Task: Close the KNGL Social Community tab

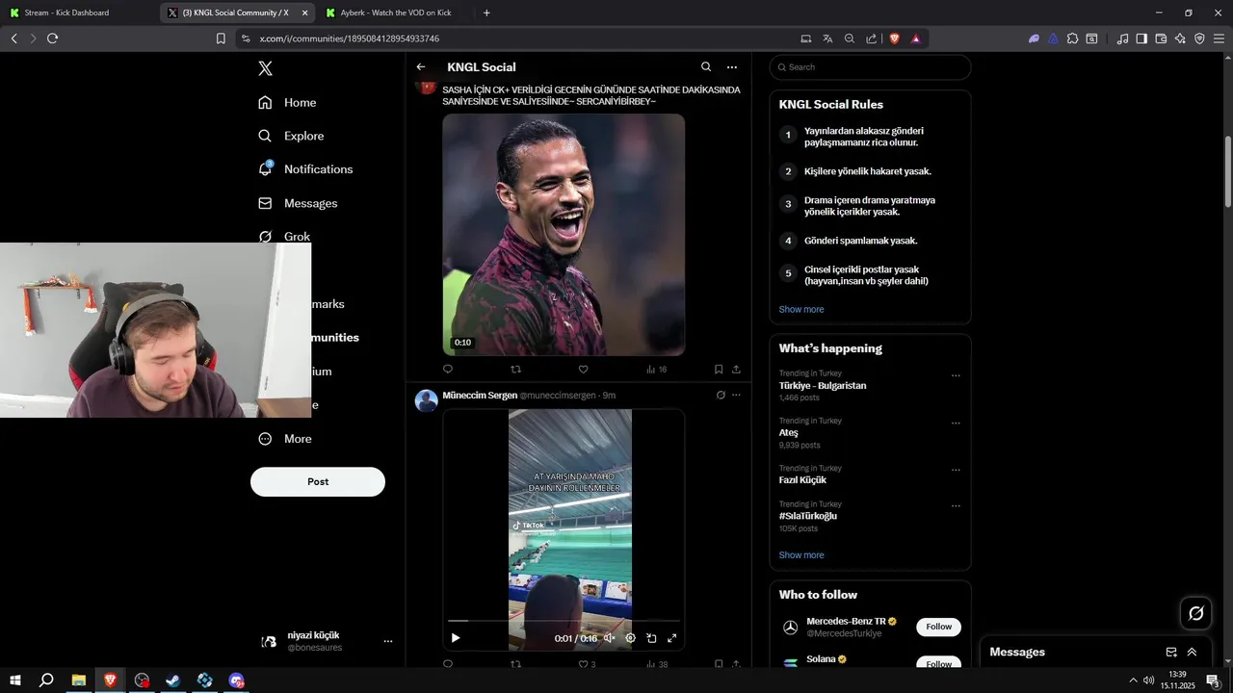Action: point(305,13)
